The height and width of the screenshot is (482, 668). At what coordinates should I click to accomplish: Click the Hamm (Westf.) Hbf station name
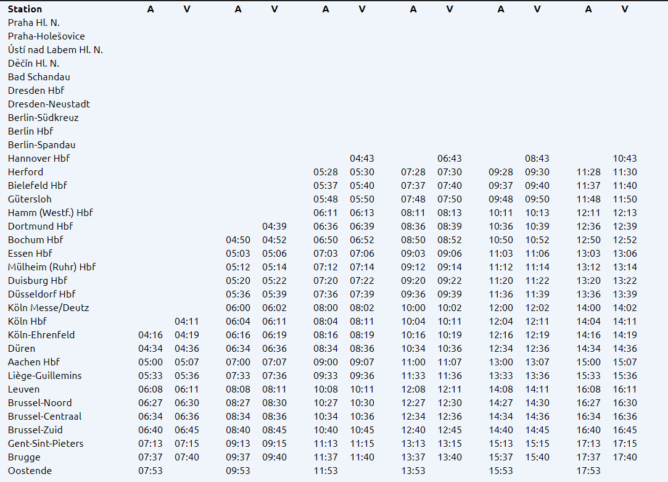[x=50, y=213]
